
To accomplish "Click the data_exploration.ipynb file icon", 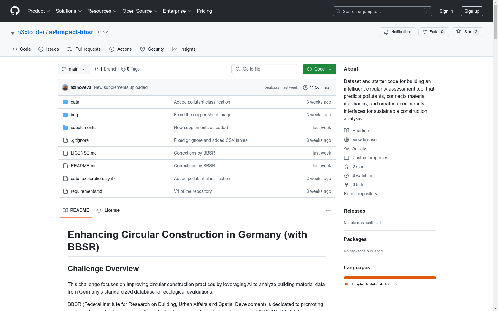I will [x=65, y=179].
